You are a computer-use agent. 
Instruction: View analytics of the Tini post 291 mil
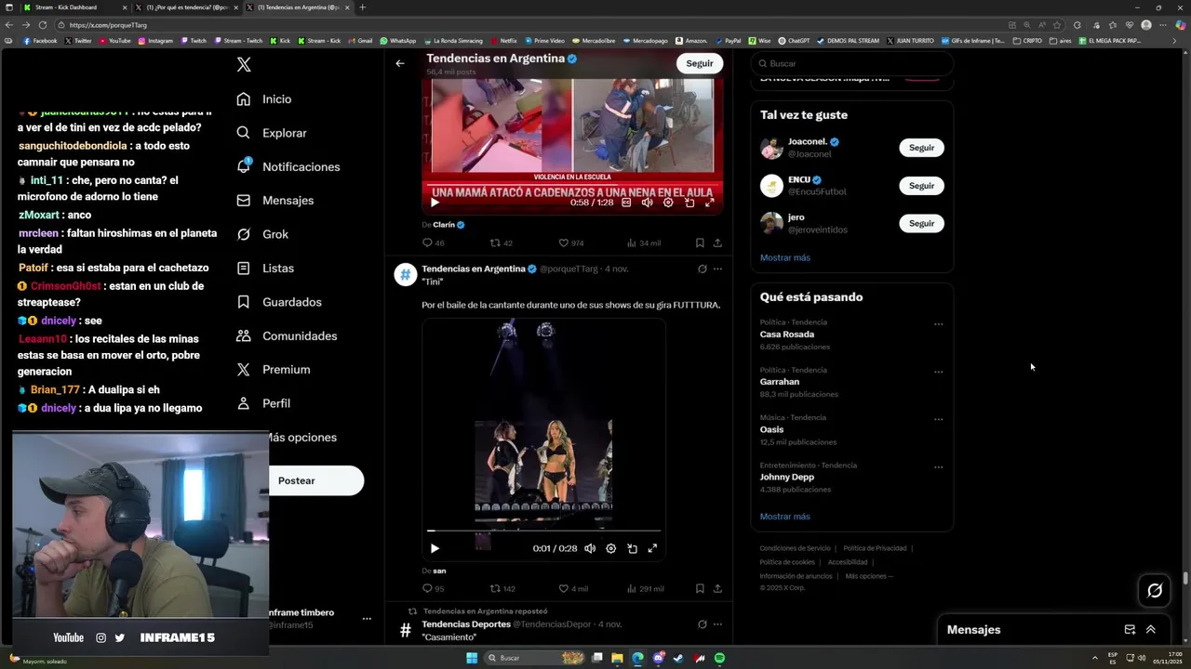coord(645,588)
